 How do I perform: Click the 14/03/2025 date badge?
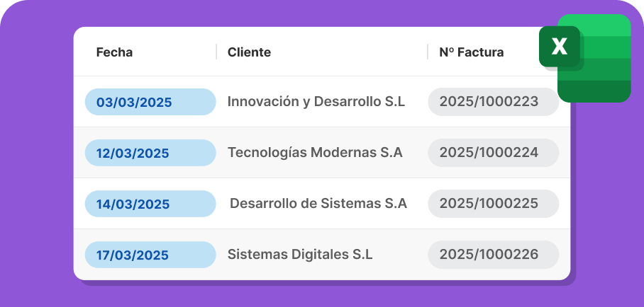point(150,204)
